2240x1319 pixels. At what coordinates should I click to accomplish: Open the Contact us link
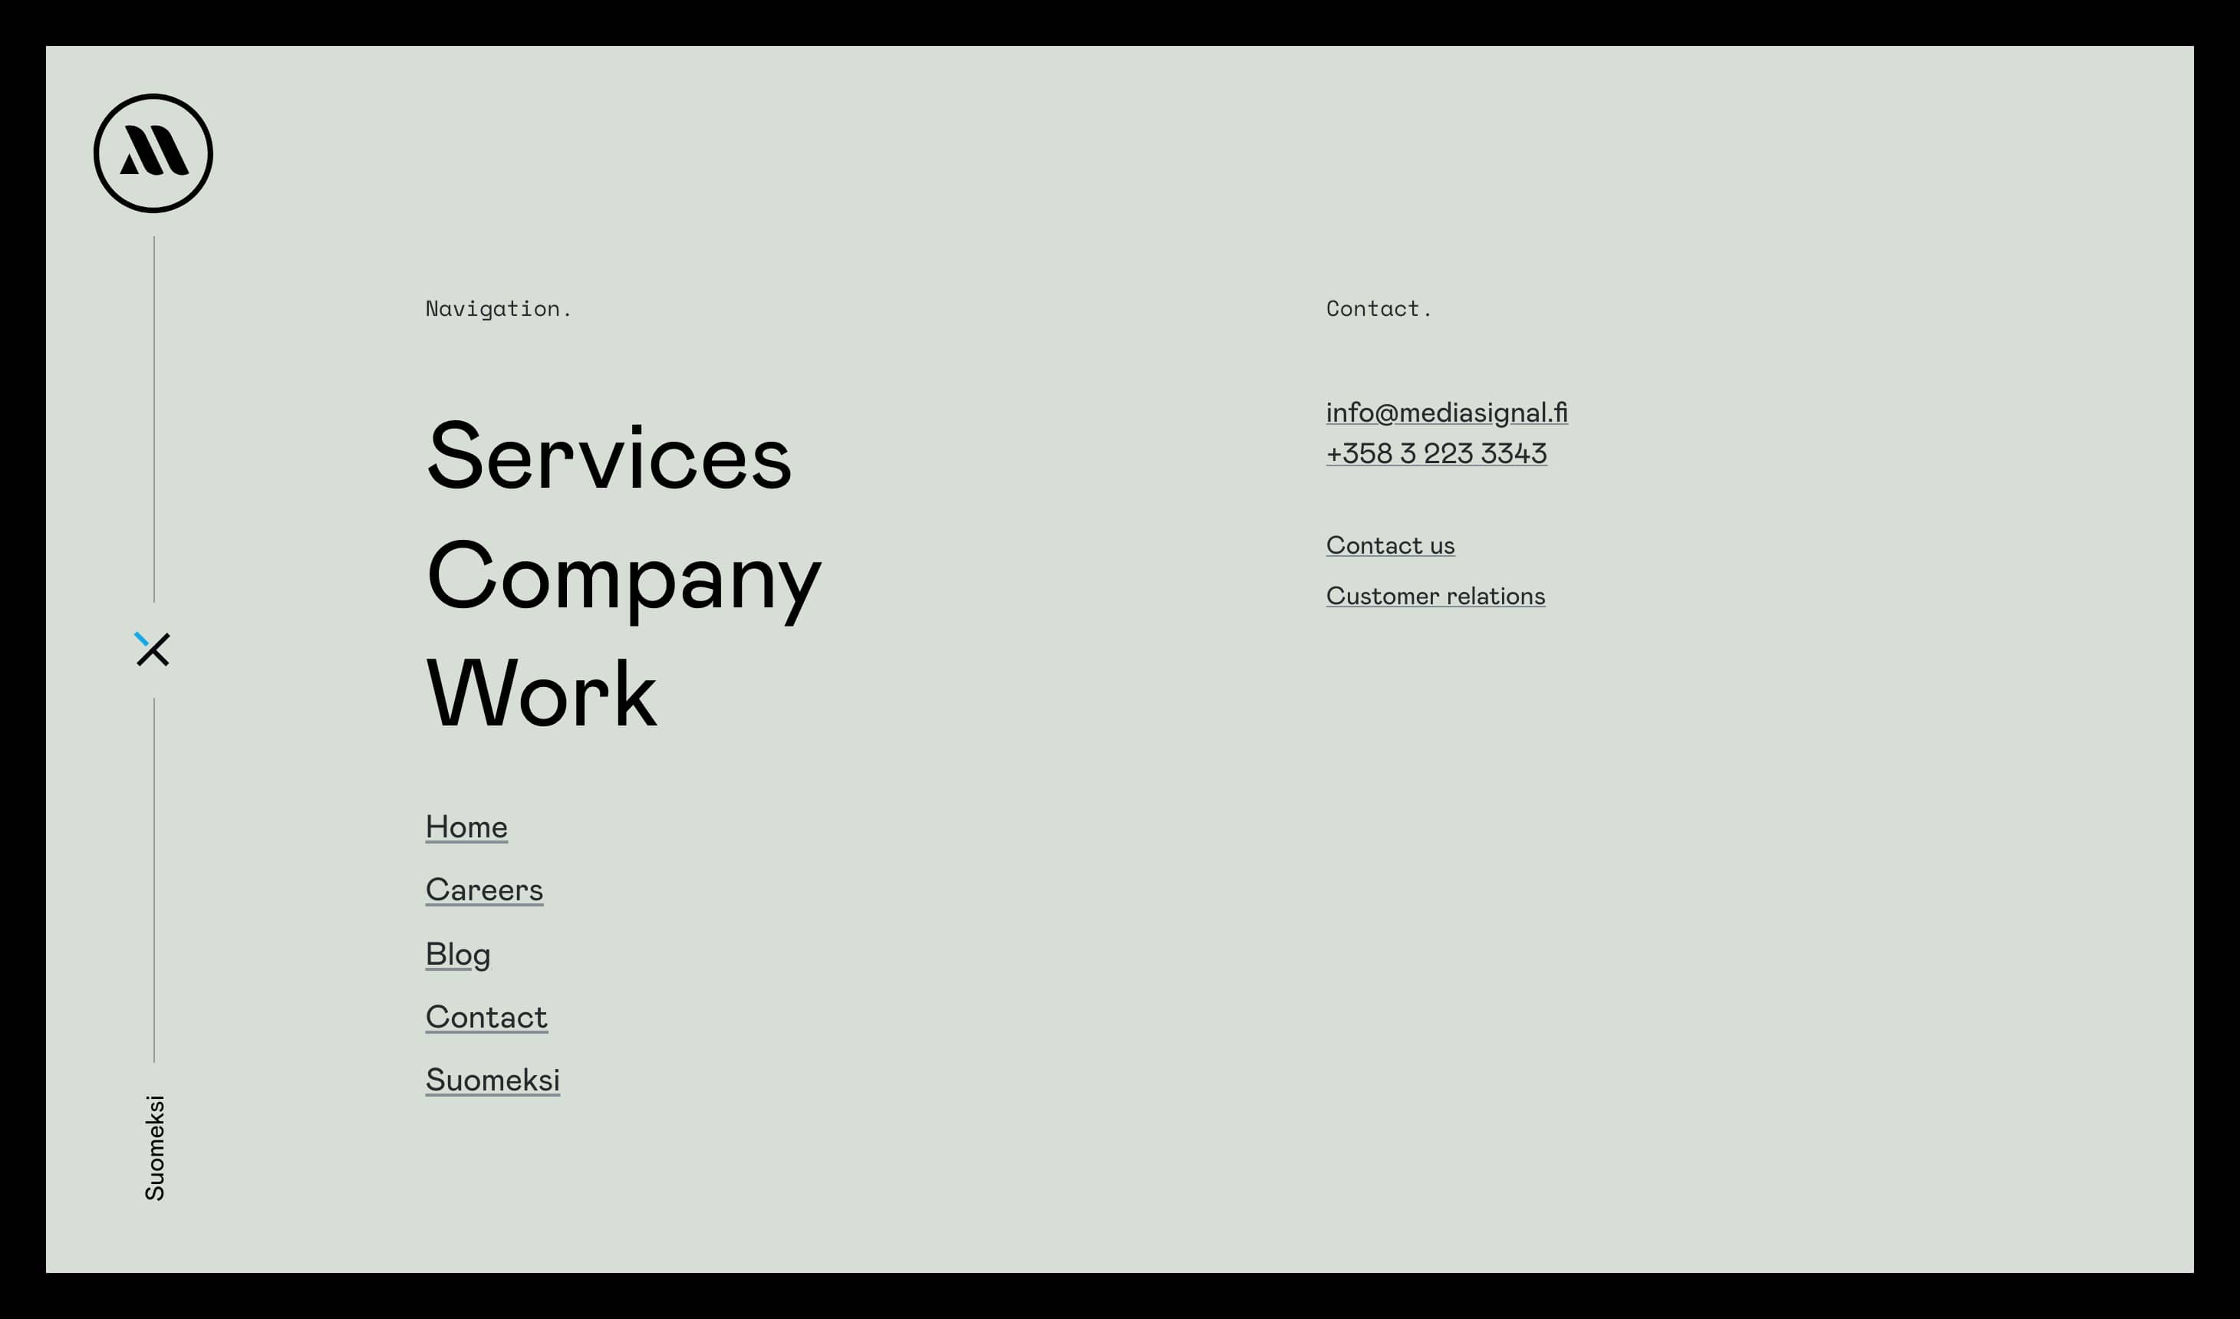(1388, 545)
